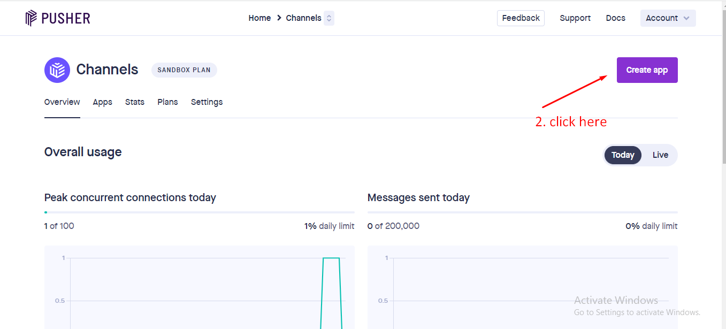This screenshot has height=329, width=726.
Task: Click the peak in connections chart
Action: click(x=331, y=258)
